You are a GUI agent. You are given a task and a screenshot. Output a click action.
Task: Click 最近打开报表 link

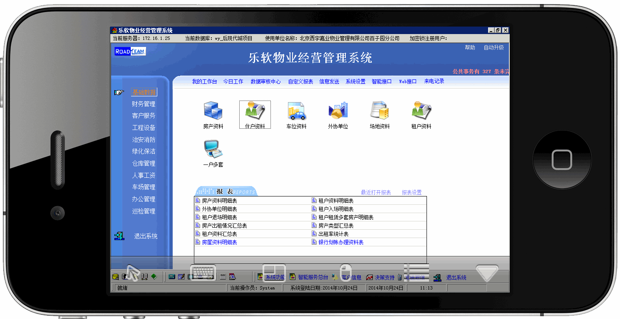[x=376, y=192]
